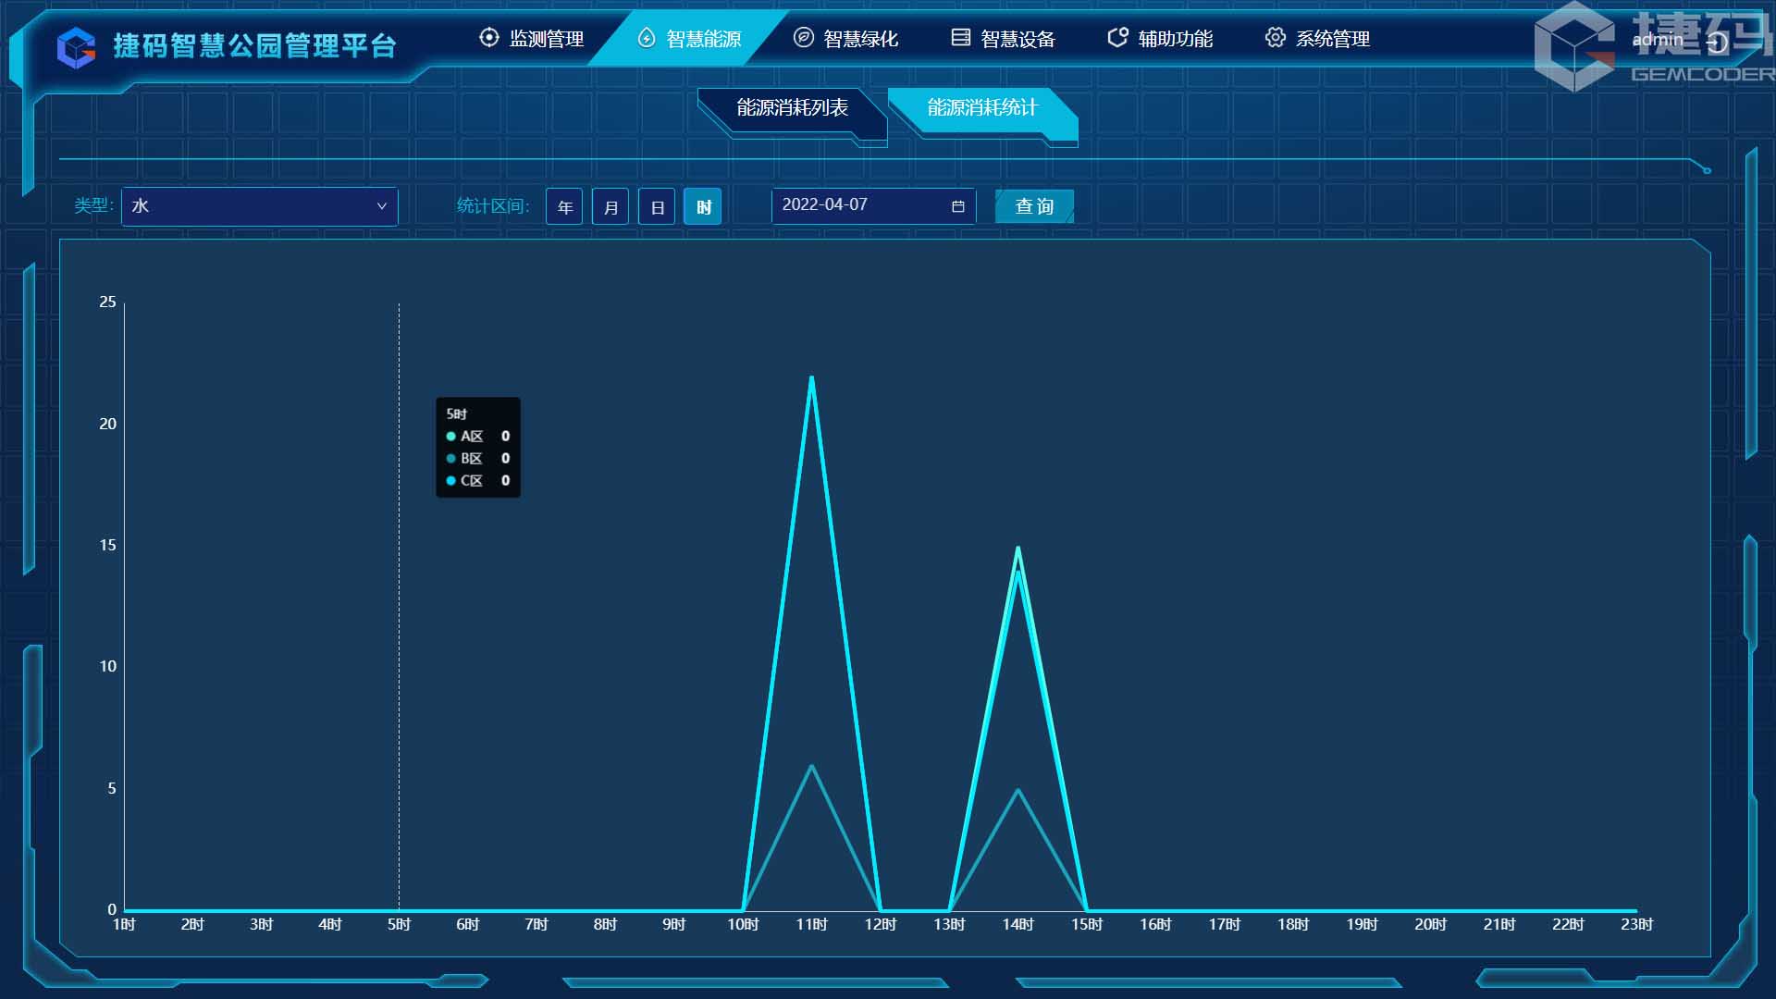Click the smart equipment list icon
Viewport: 1776px width, 999px height.
(961, 38)
